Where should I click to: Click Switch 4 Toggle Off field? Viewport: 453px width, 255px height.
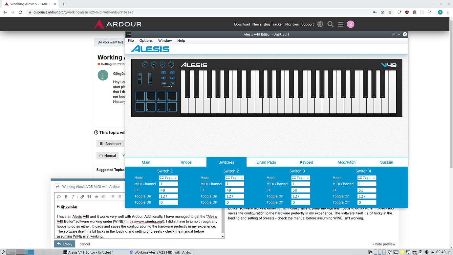367,202
